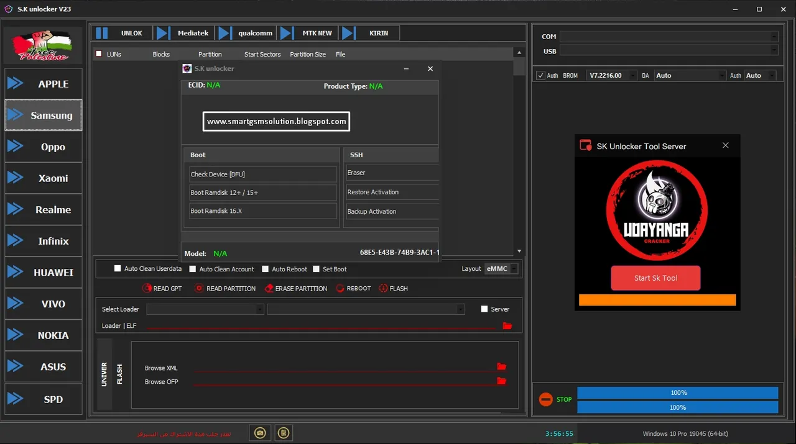Select the APPLE brand in sidebar
Image resolution: width=796 pixels, height=444 pixels.
[44, 84]
